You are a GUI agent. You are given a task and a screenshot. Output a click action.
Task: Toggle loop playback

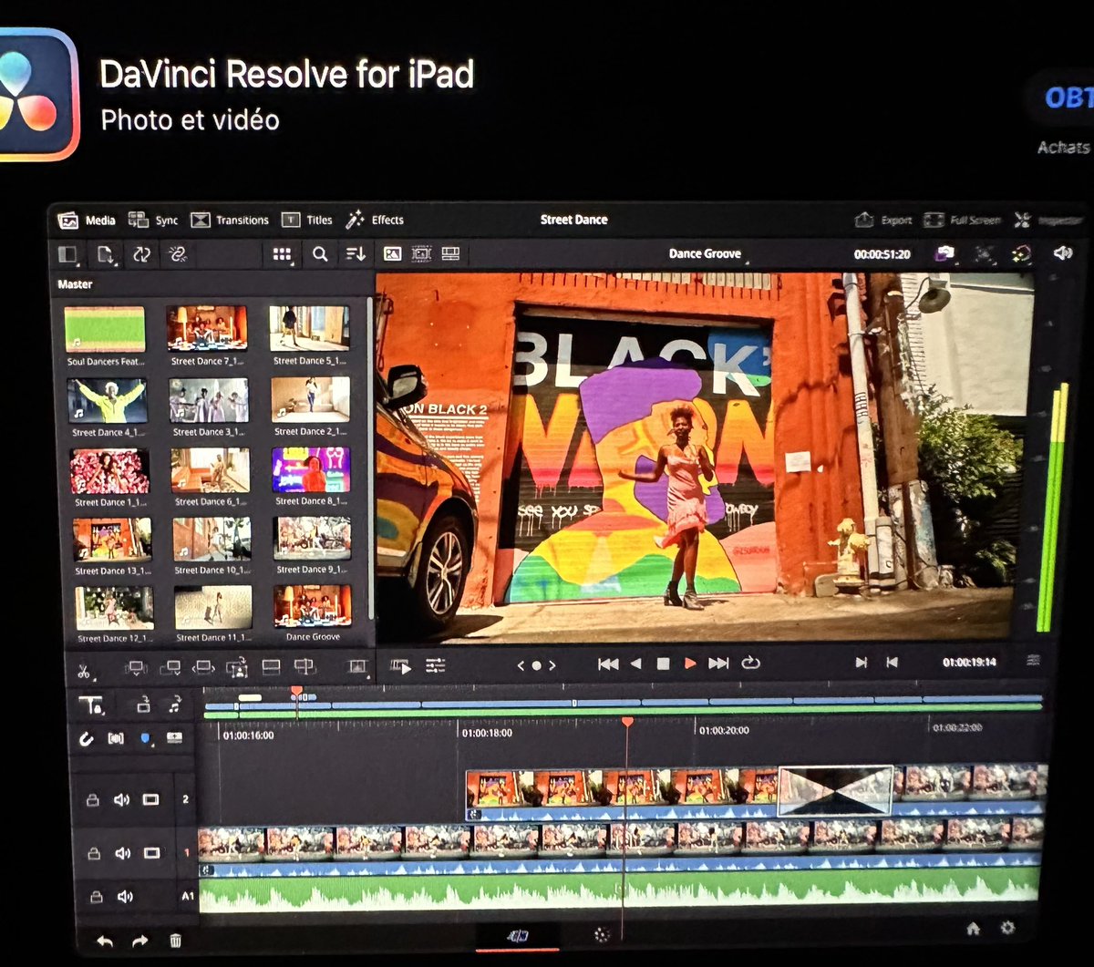coord(750,663)
